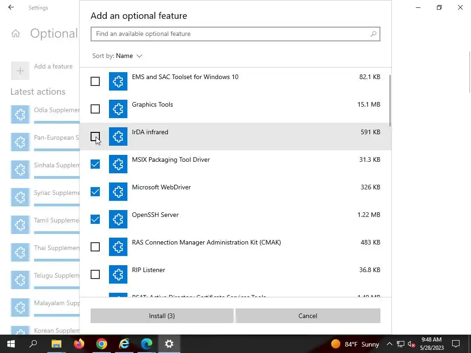Viewport: 471px width, 353px height.
Task: Uncheck MSIX Packaging Tool Driver
Action: (95, 164)
